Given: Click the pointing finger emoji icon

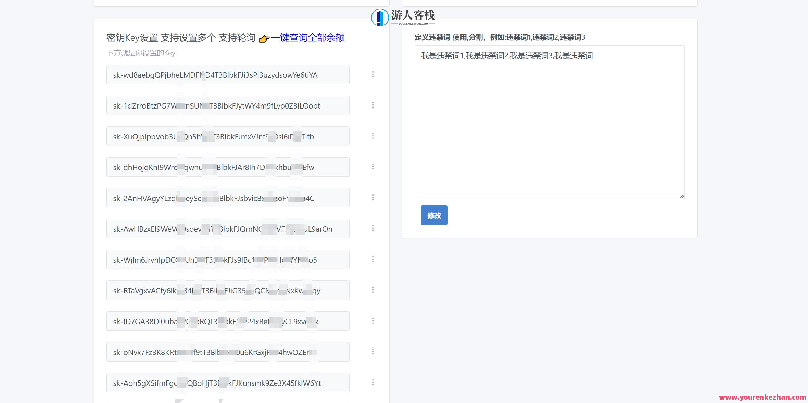Looking at the screenshot, I should coord(264,39).
